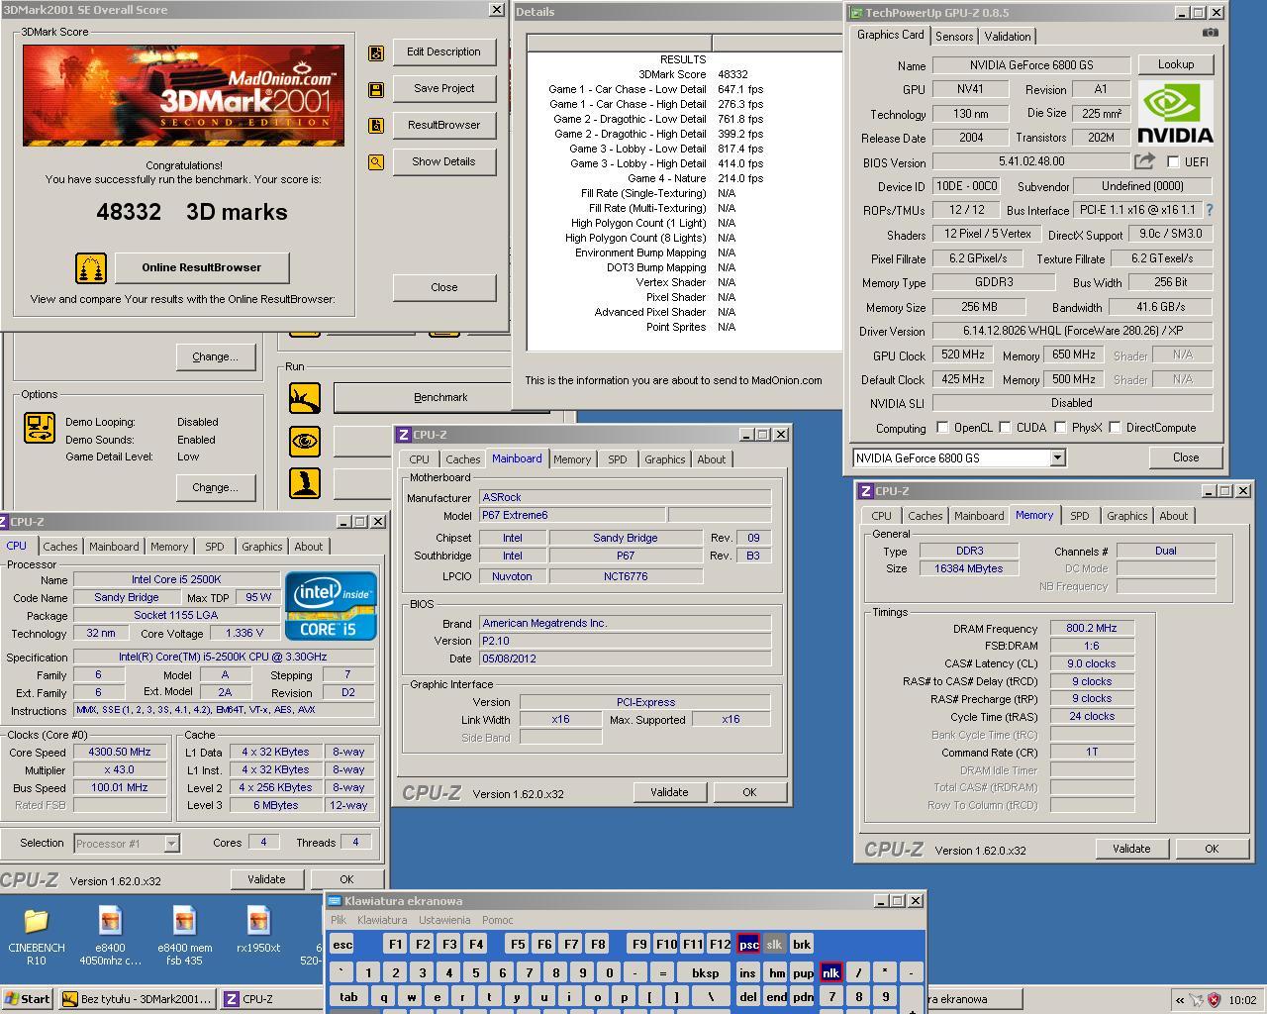Click the Options settings icon

coord(40,428)
